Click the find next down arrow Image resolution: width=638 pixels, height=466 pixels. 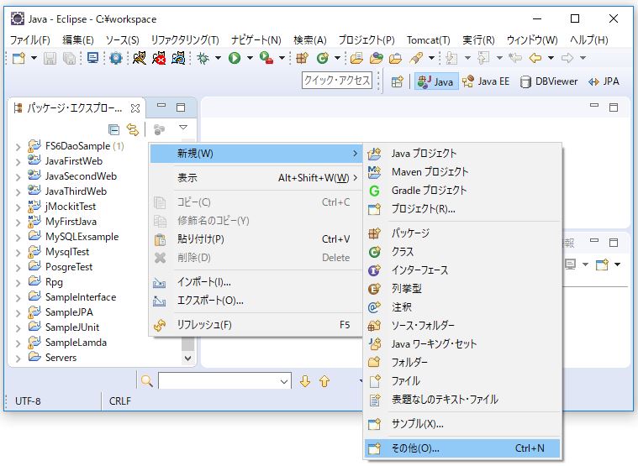pos(305,381)
